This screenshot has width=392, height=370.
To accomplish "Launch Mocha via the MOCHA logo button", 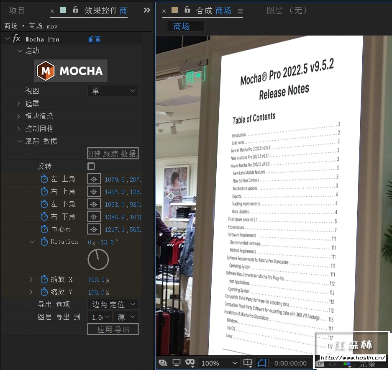I will tap(71, 71).
